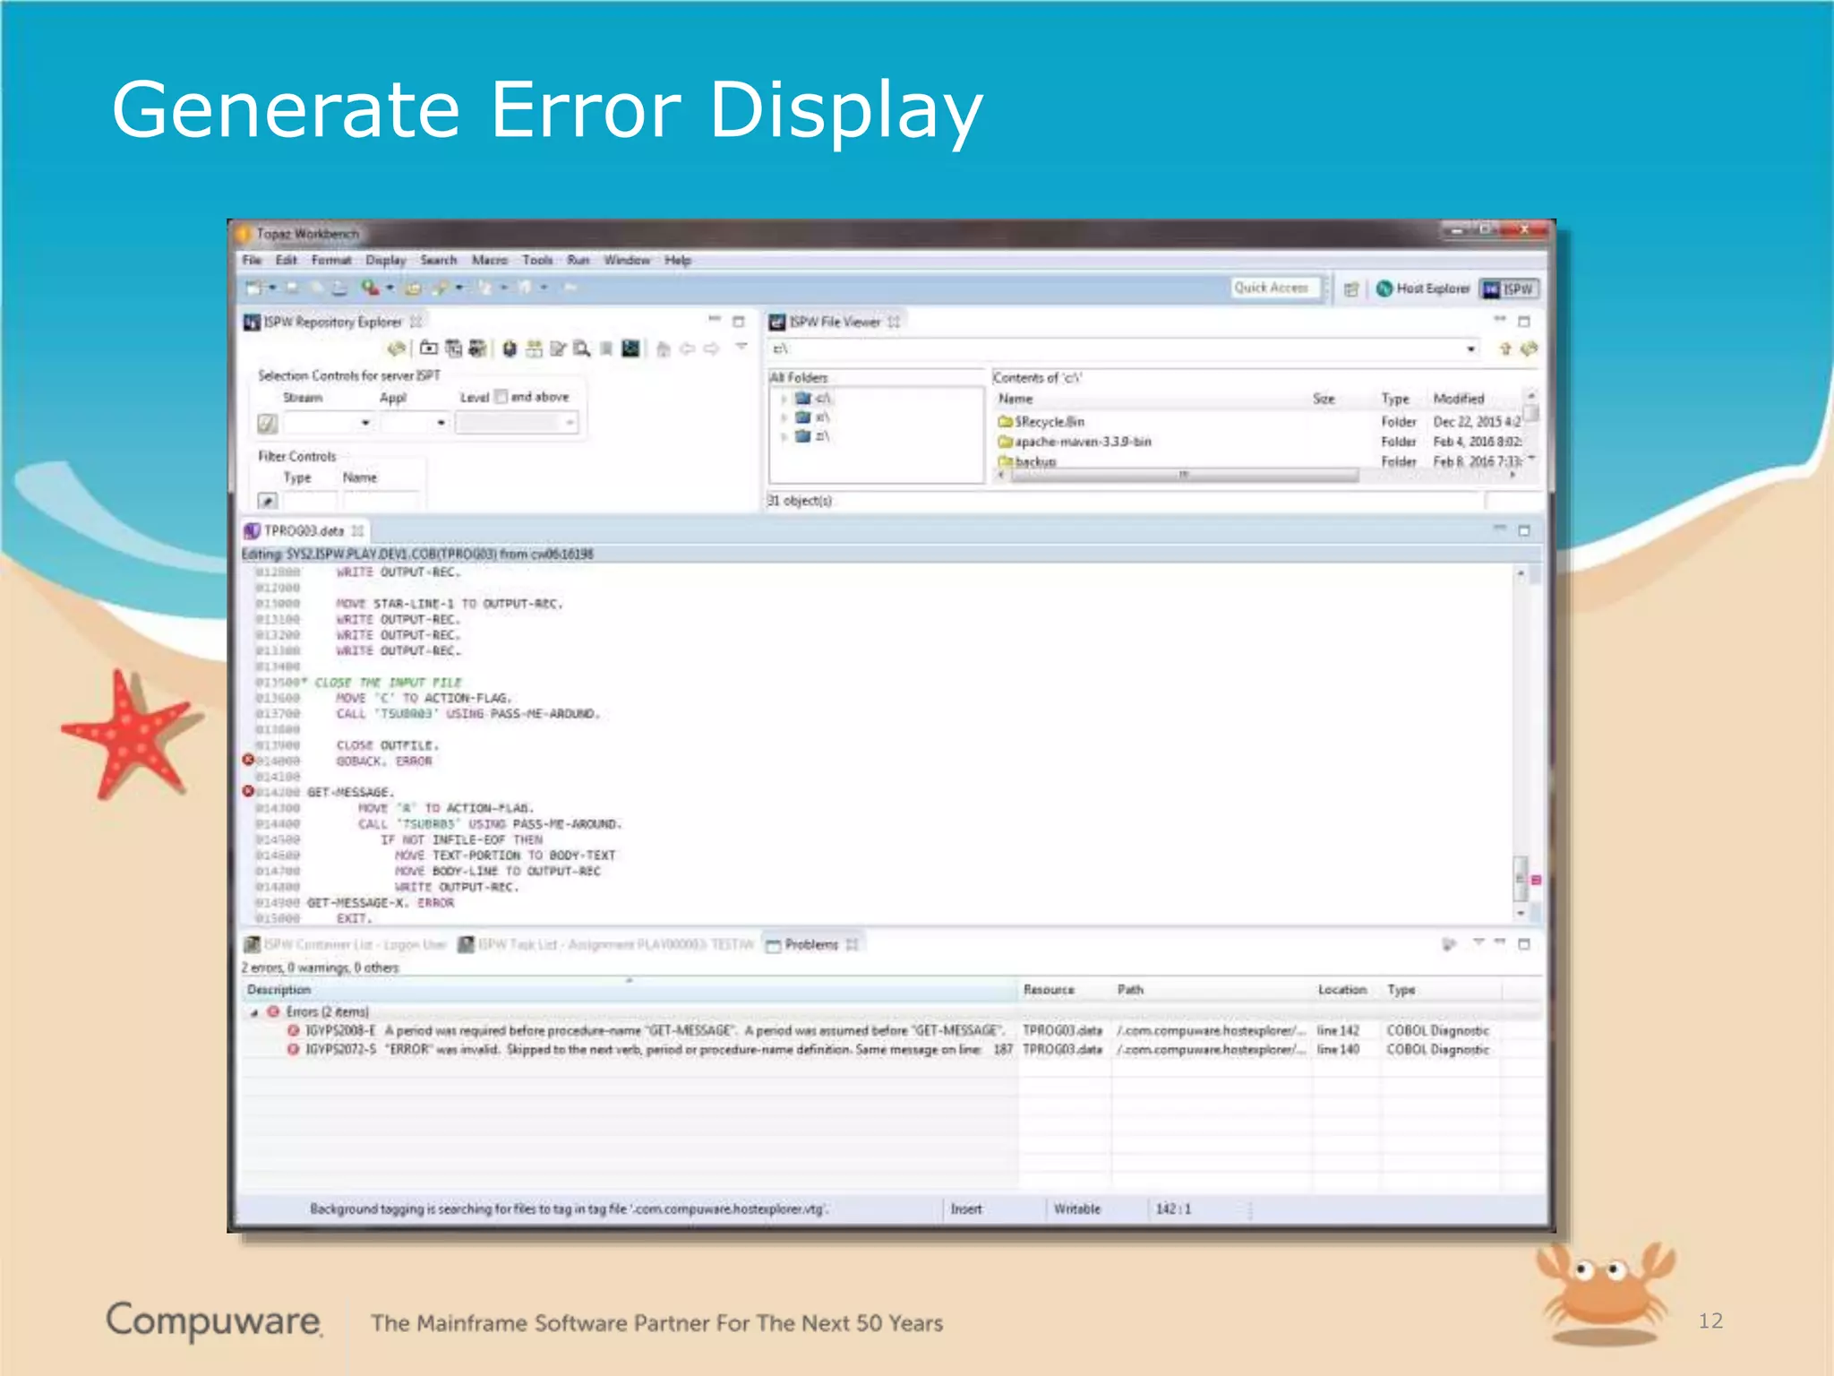
Task: Click the Forward arrow in the Repository Explorer toolbar
Action: (x=712, y=348)
